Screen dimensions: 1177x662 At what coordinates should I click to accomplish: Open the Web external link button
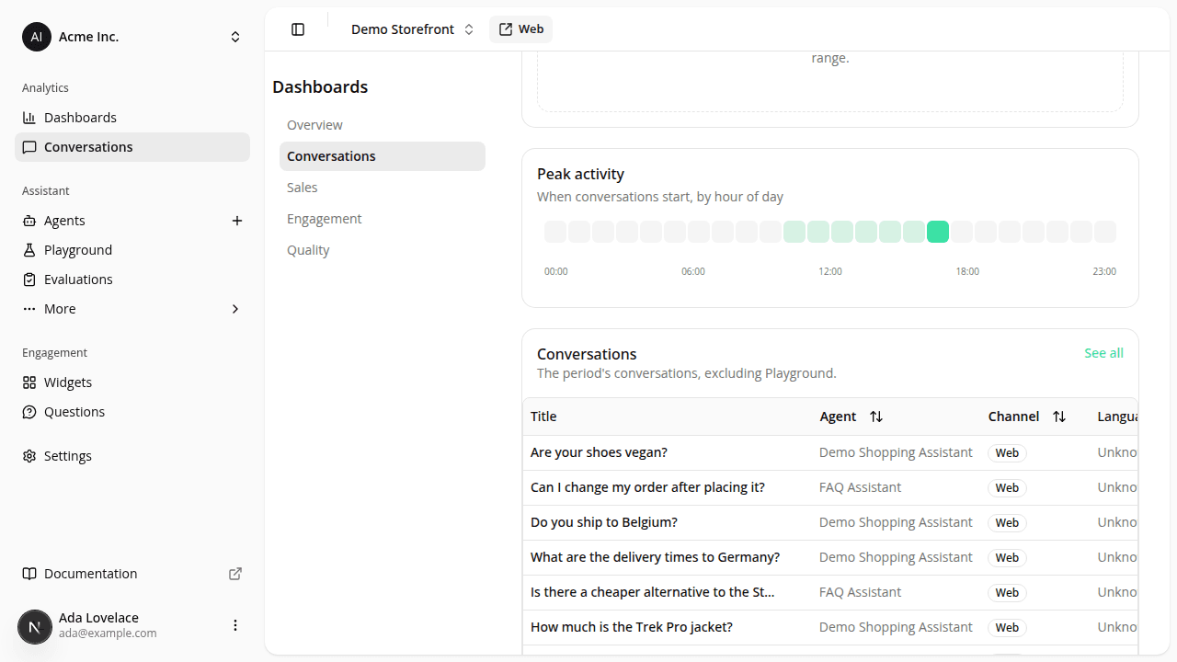(x=520, y=29)
